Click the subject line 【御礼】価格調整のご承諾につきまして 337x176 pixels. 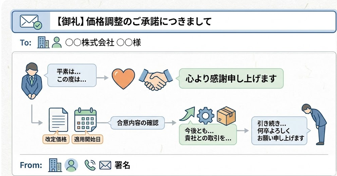point(132,22)
